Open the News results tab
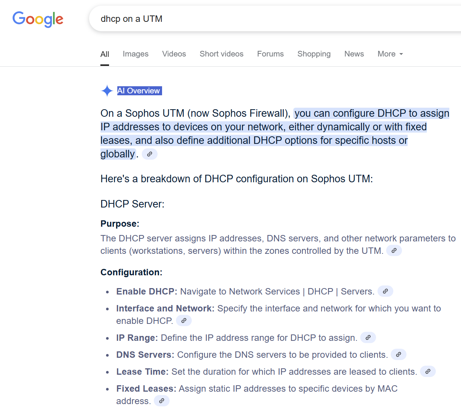Image resolution: width=461 pixels, height=412 pixels. [354, 54]
